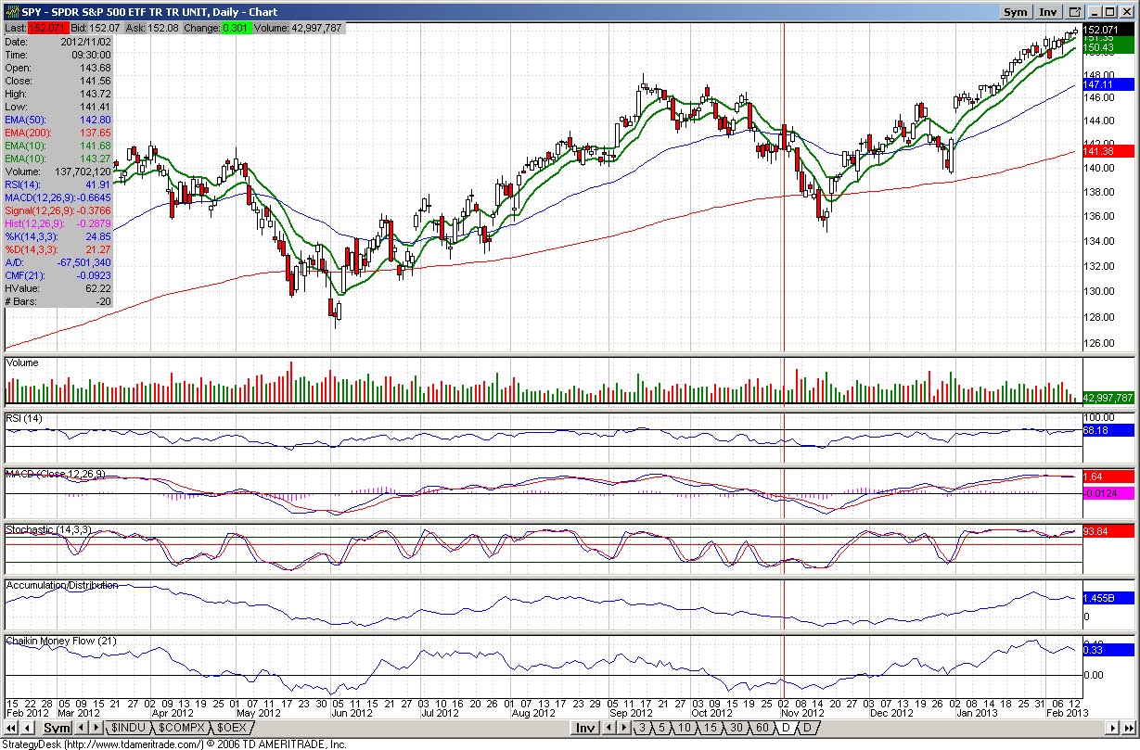Click the Signal(12,26,9) data row

58,210
